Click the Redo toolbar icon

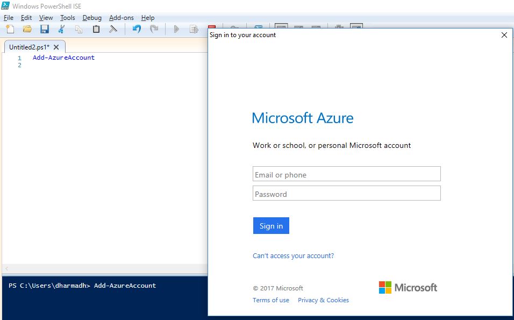coord(154,29)
